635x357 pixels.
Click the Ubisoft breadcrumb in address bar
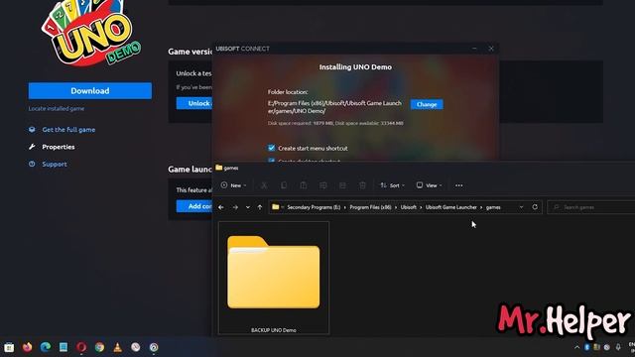click(408, 207)
